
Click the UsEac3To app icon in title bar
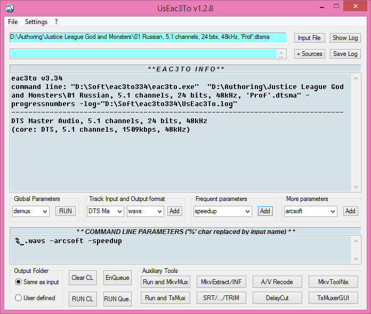(10, 8)
